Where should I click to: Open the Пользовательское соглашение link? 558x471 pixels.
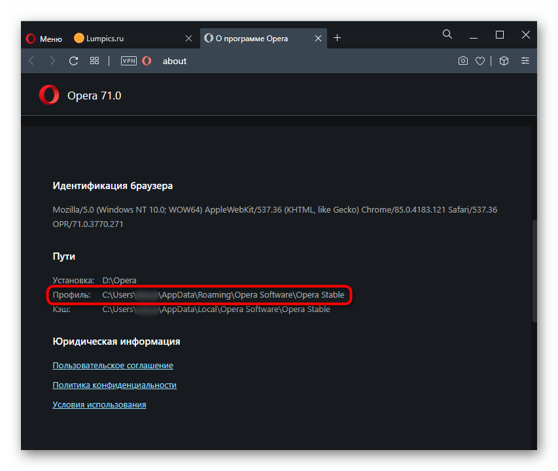point(113,365)
